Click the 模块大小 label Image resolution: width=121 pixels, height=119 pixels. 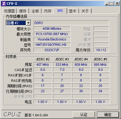23,29
